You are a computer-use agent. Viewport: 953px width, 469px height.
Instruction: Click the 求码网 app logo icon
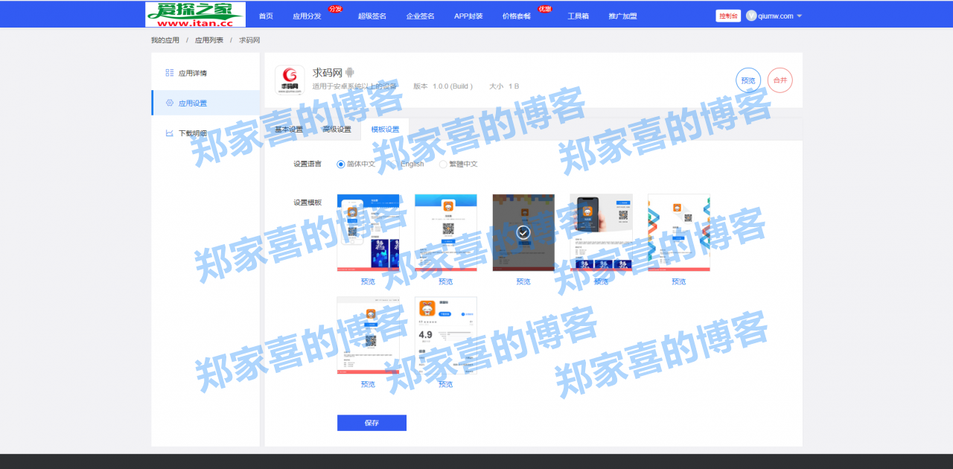click(290, 80)
